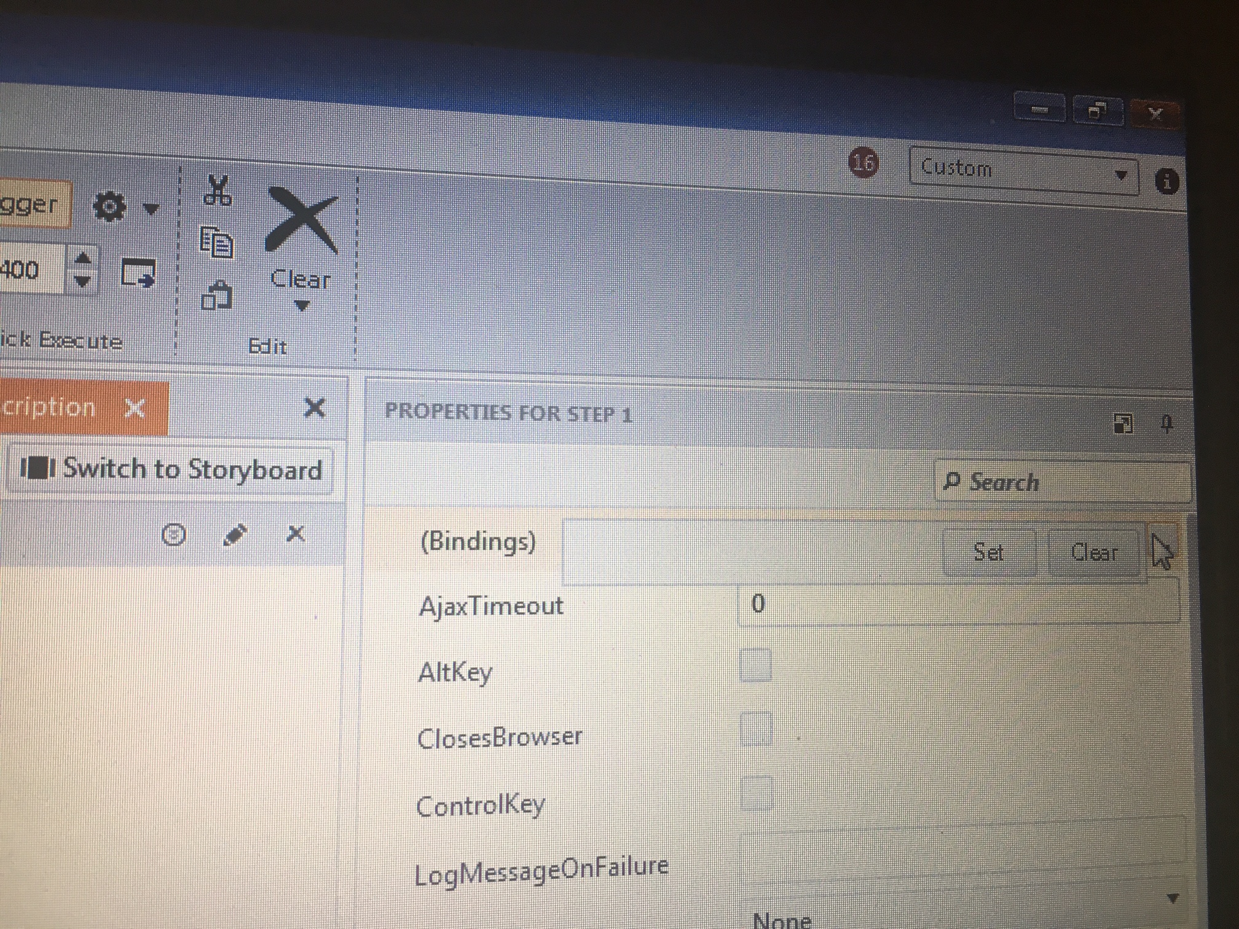Click the floating window icon in properties header
Viewport: 1239px width, 929px height.
1122,423
